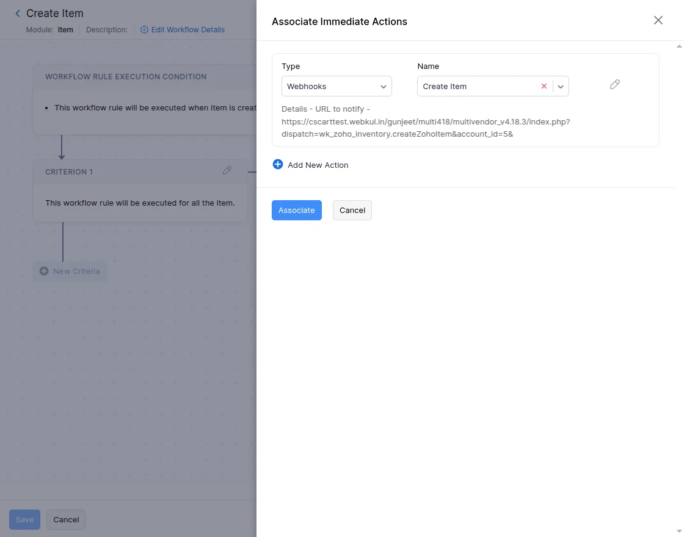The image size is (684, 537).
Task: Click the plus icon beside New Criteria
Action: [44, 271]
